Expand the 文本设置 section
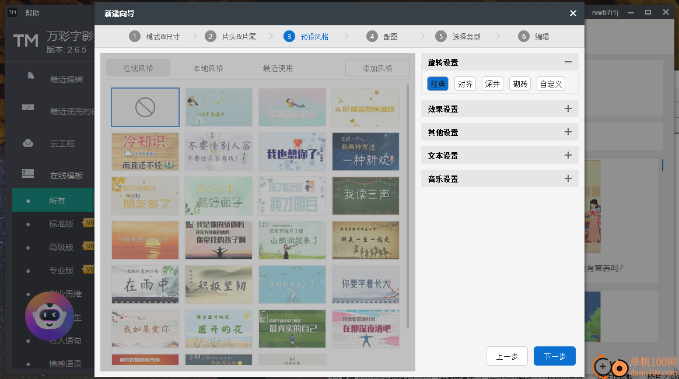 point(568,155)
